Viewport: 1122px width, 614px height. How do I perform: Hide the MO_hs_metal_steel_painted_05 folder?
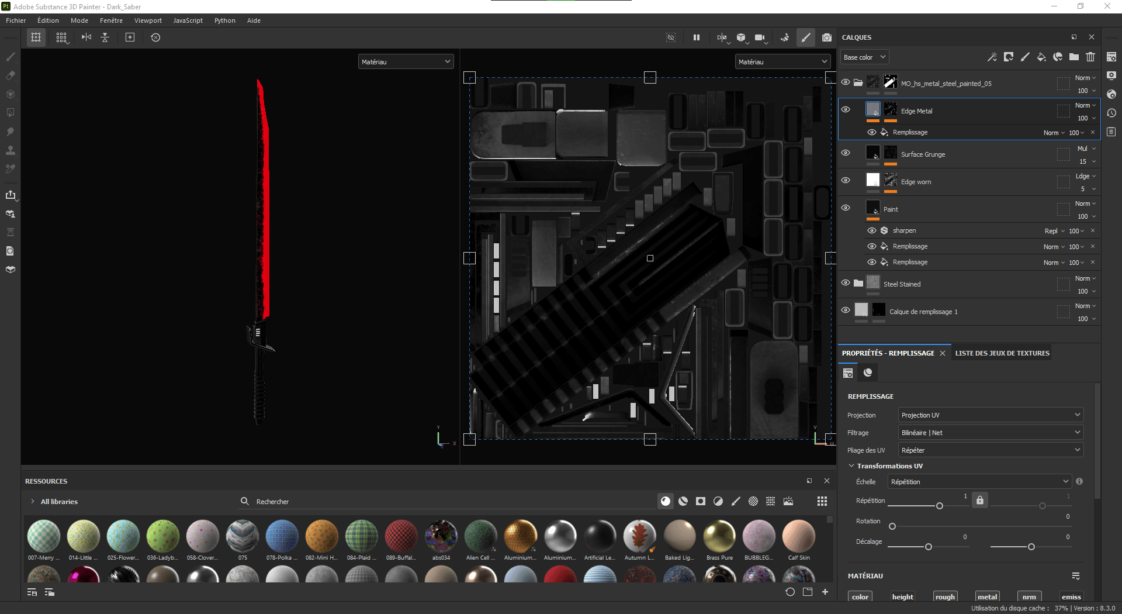point(846,82)
